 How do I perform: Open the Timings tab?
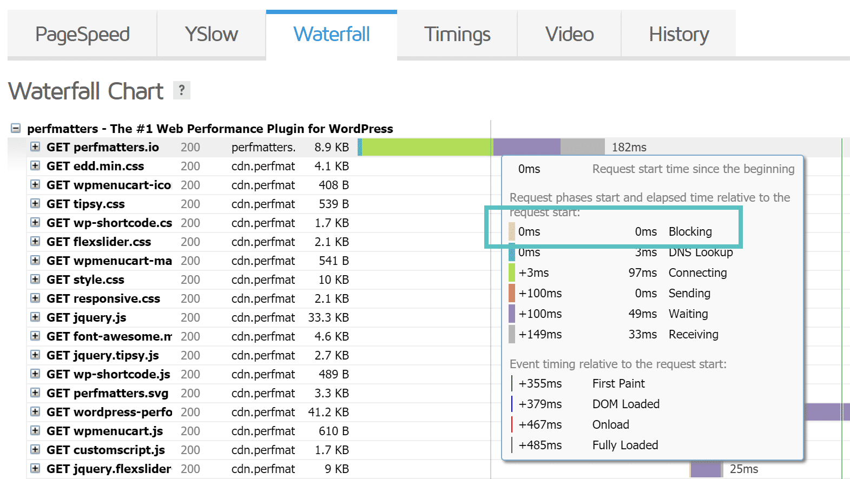(457, 34)
